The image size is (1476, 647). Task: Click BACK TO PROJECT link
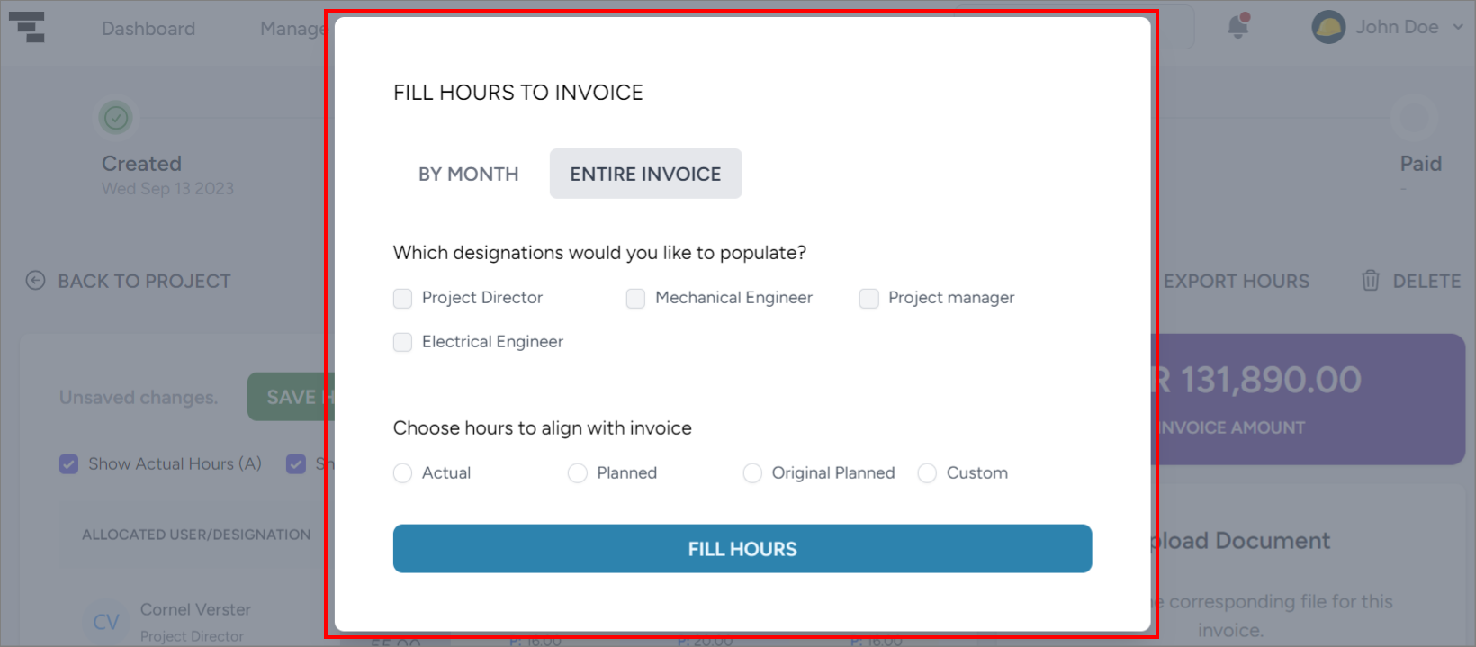coord(144,281)
